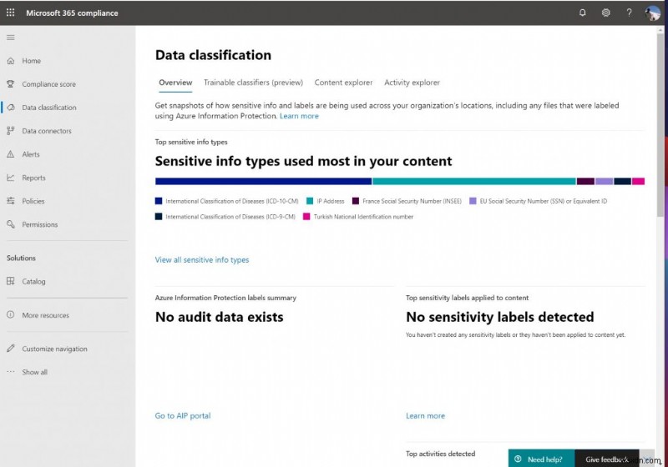This screenshot has width=668, height=467.
Task: Open Reports from the sidebar
Action: 33,178
